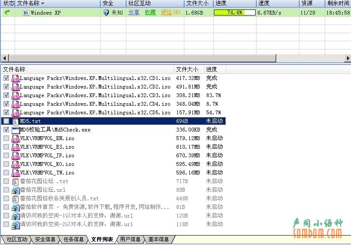Click the shortcut icon of 番茄花园论坛.url
The width and height of the screenshot is (351, 245).
point(15,190)
